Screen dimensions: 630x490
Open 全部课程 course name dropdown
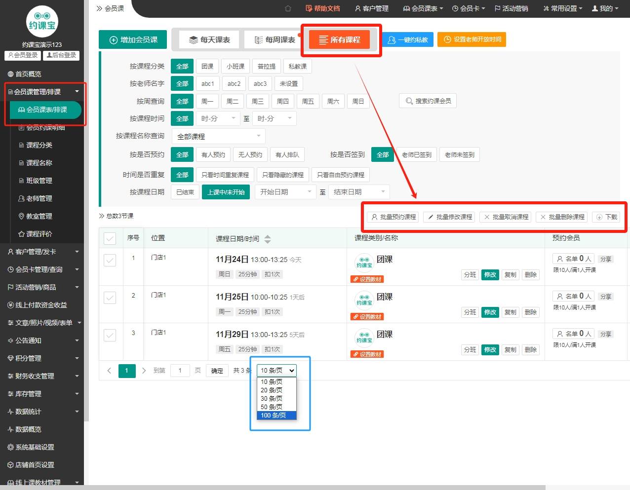pyautogui.click(x=218, y=136)
